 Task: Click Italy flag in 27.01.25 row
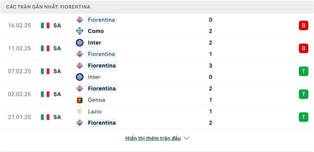pos(45,117)
